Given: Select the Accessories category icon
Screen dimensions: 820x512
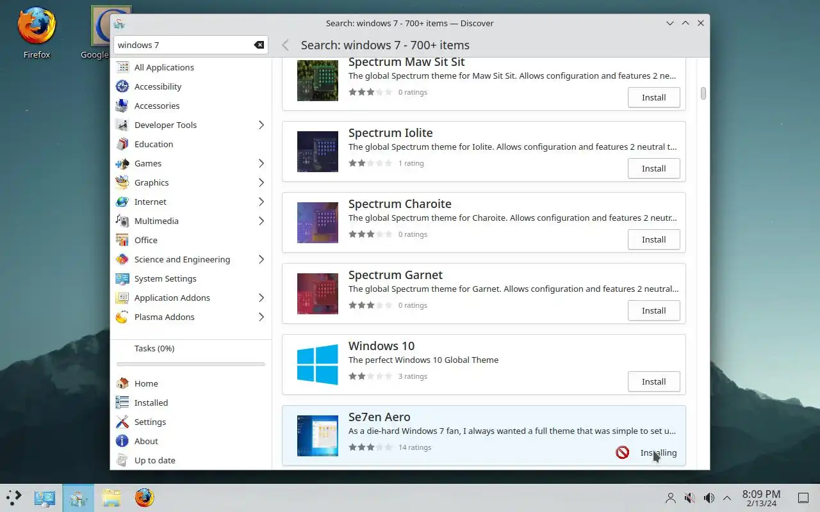Looking at the screenshot, I should click(122, 106).
